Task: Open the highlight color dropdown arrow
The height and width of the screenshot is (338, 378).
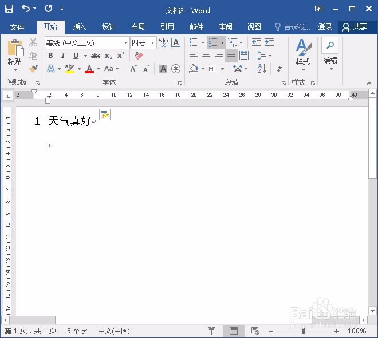Action: click(x=79, y=69)
